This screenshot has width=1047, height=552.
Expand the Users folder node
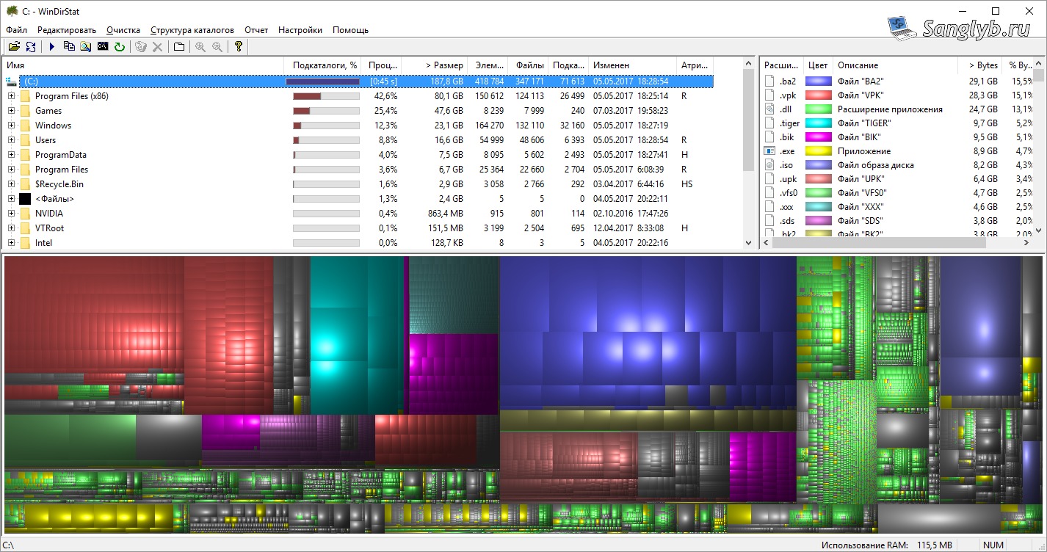pyautogui.click(x=11, y=140)
